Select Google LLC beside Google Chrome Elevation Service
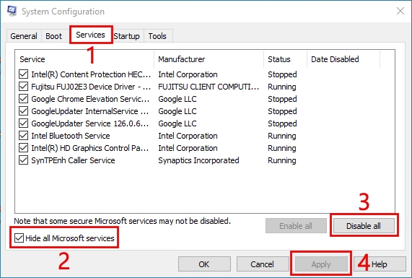412x278 pixels. (x=177, y=99)
